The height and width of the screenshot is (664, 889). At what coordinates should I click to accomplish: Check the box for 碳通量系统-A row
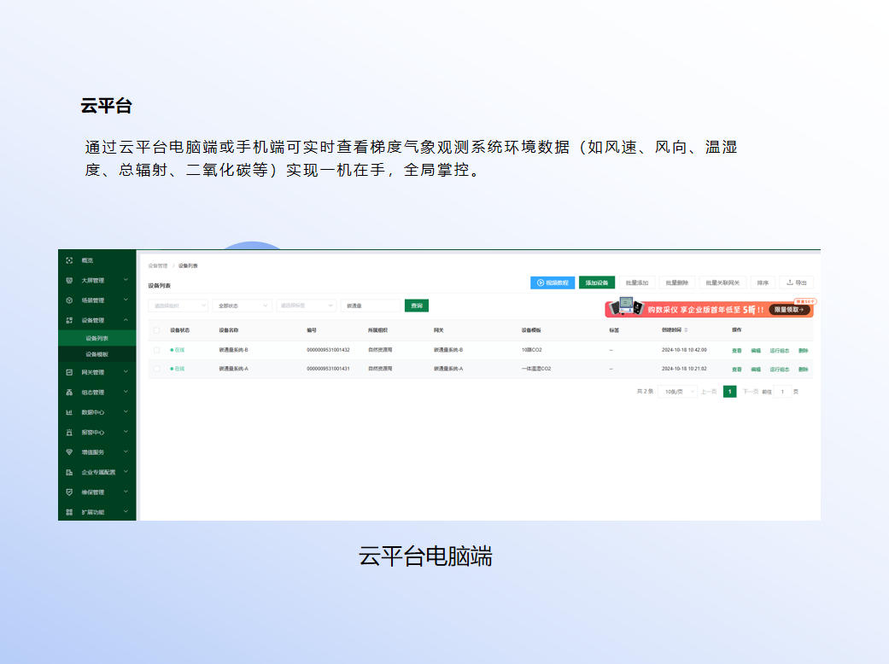(156, 369)
